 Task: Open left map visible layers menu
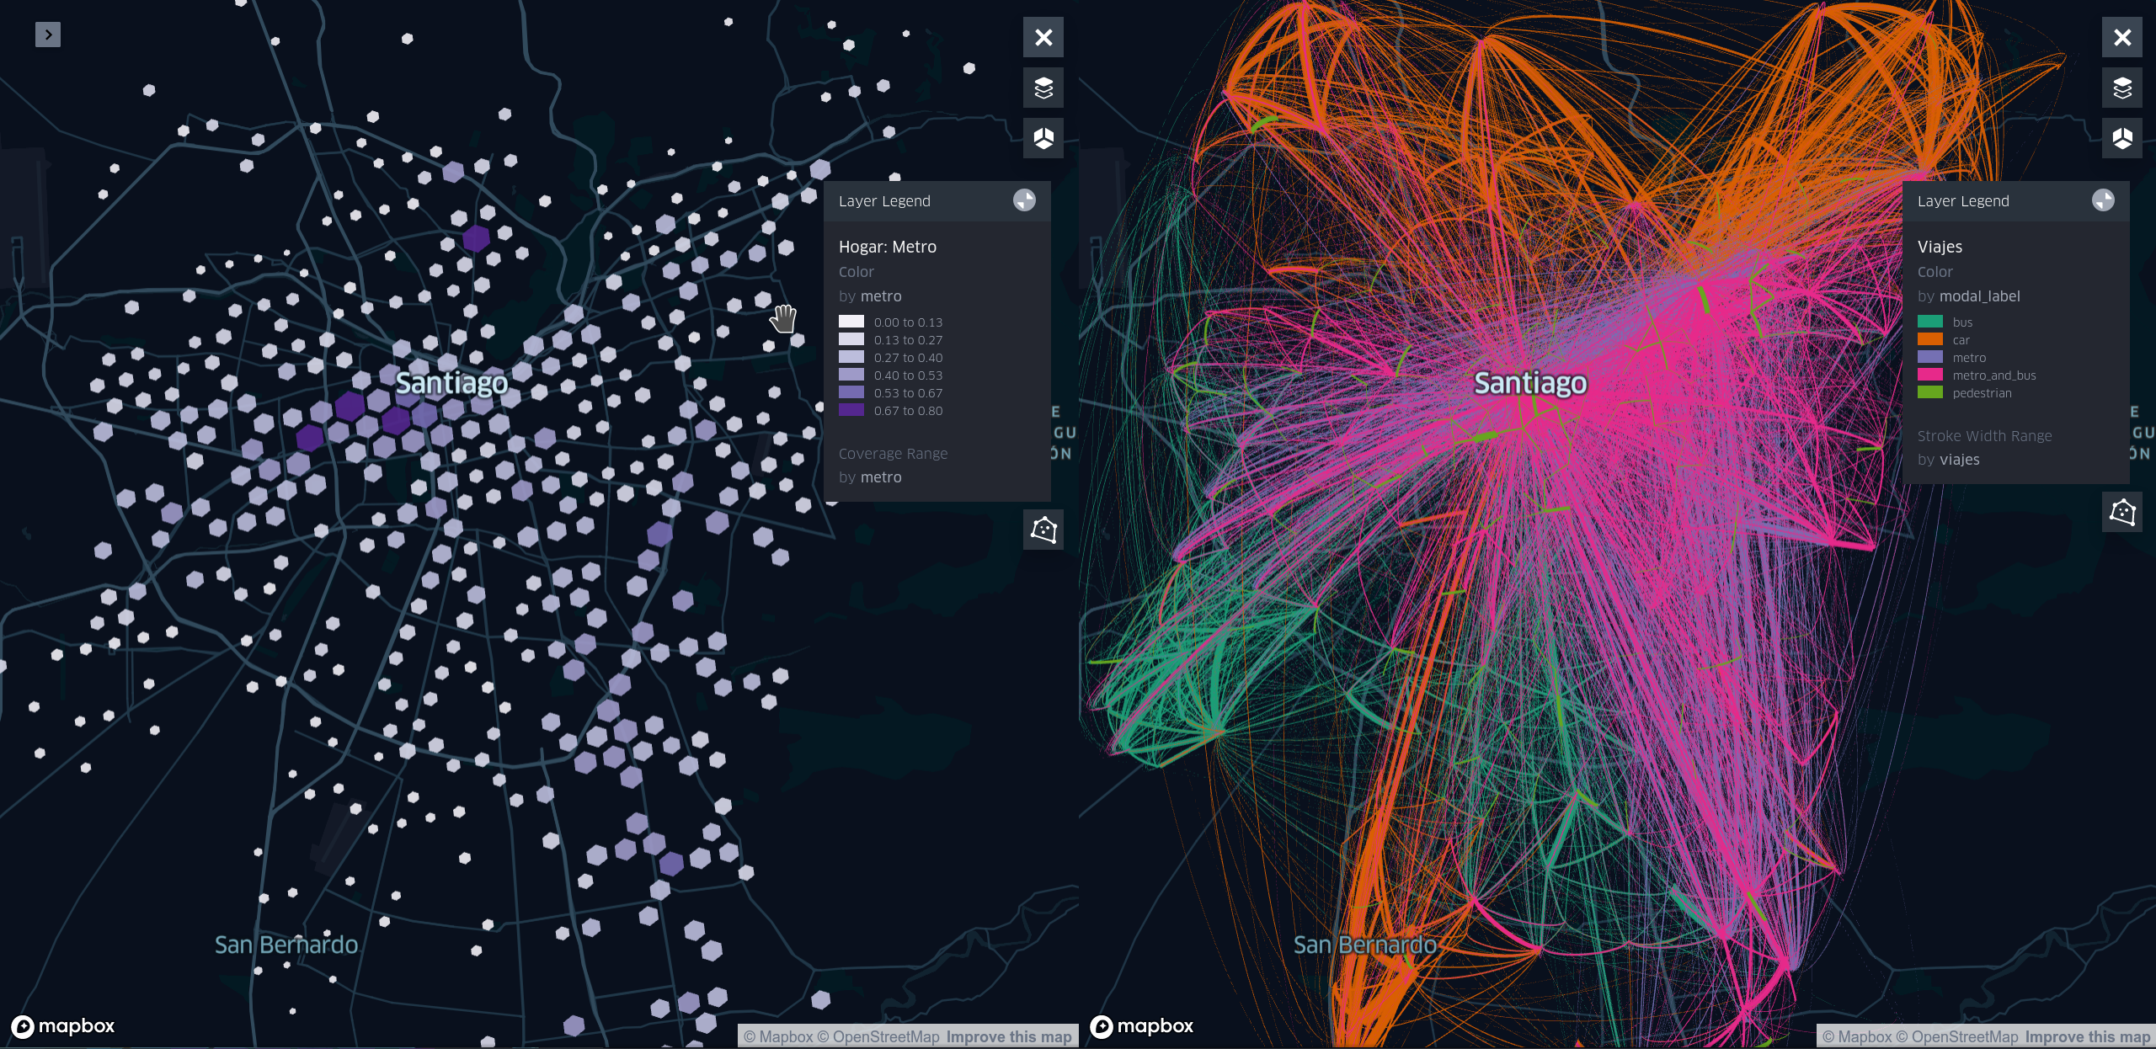[1043, 88]
